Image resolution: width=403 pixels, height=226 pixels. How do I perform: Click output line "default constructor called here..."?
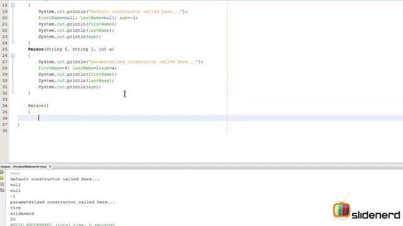click(55, 179)
